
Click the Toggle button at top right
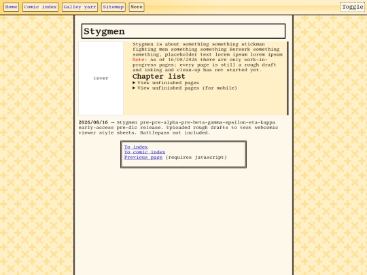[353, 7]
